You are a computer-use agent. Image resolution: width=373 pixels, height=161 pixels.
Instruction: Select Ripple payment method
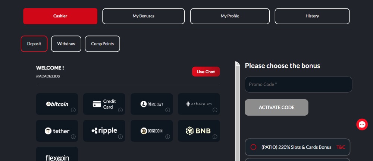pyautogui.click(x=104, y=131)
